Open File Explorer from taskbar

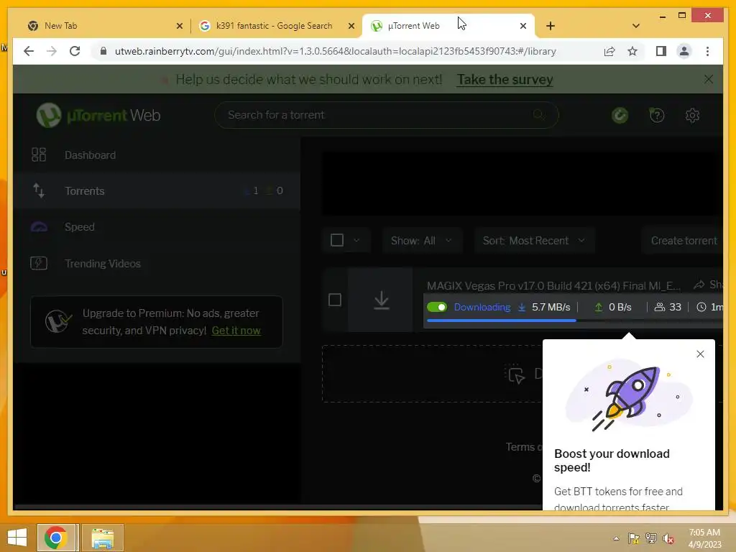[x=102, y=538]
